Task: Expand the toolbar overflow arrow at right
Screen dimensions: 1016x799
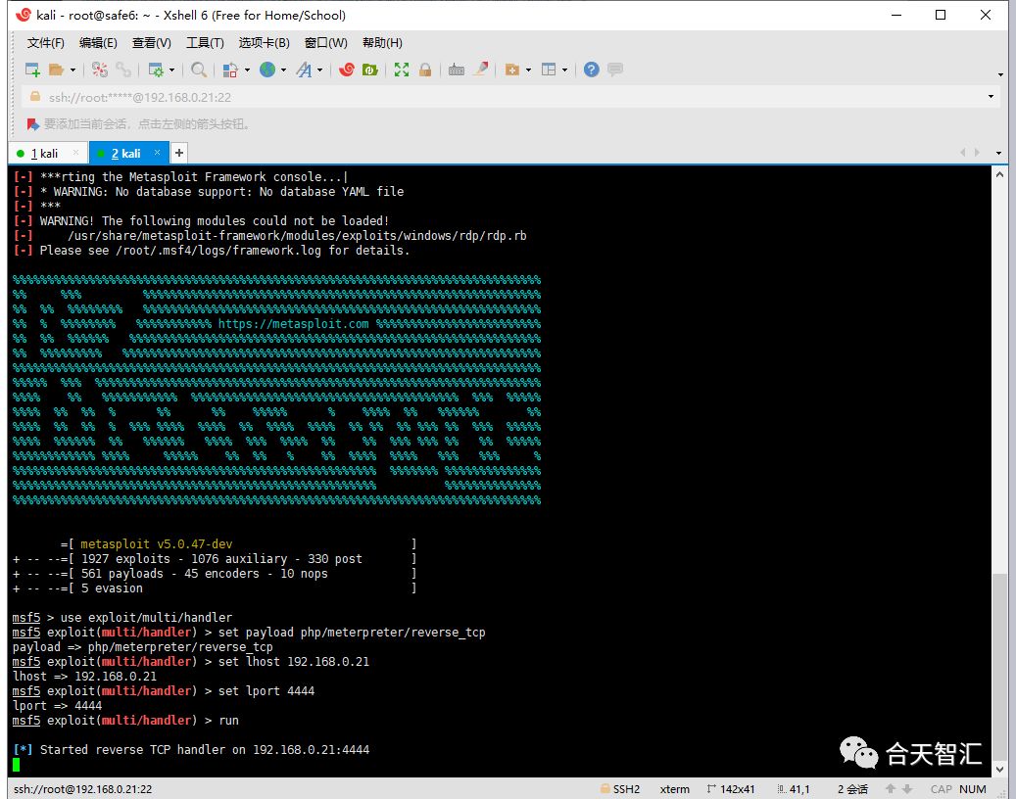Action: coord(999,75)
